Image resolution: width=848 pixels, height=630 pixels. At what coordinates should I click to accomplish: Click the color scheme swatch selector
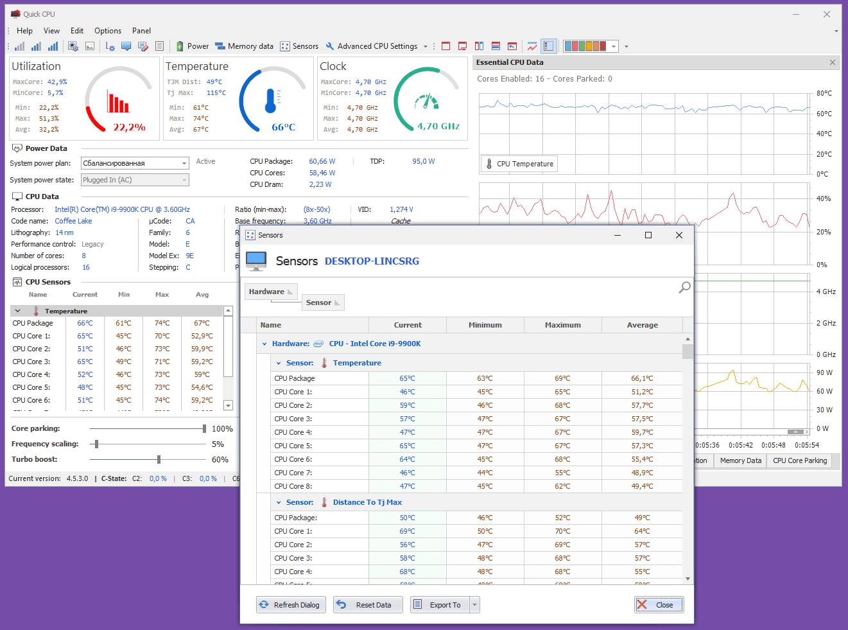pos(590,46)
